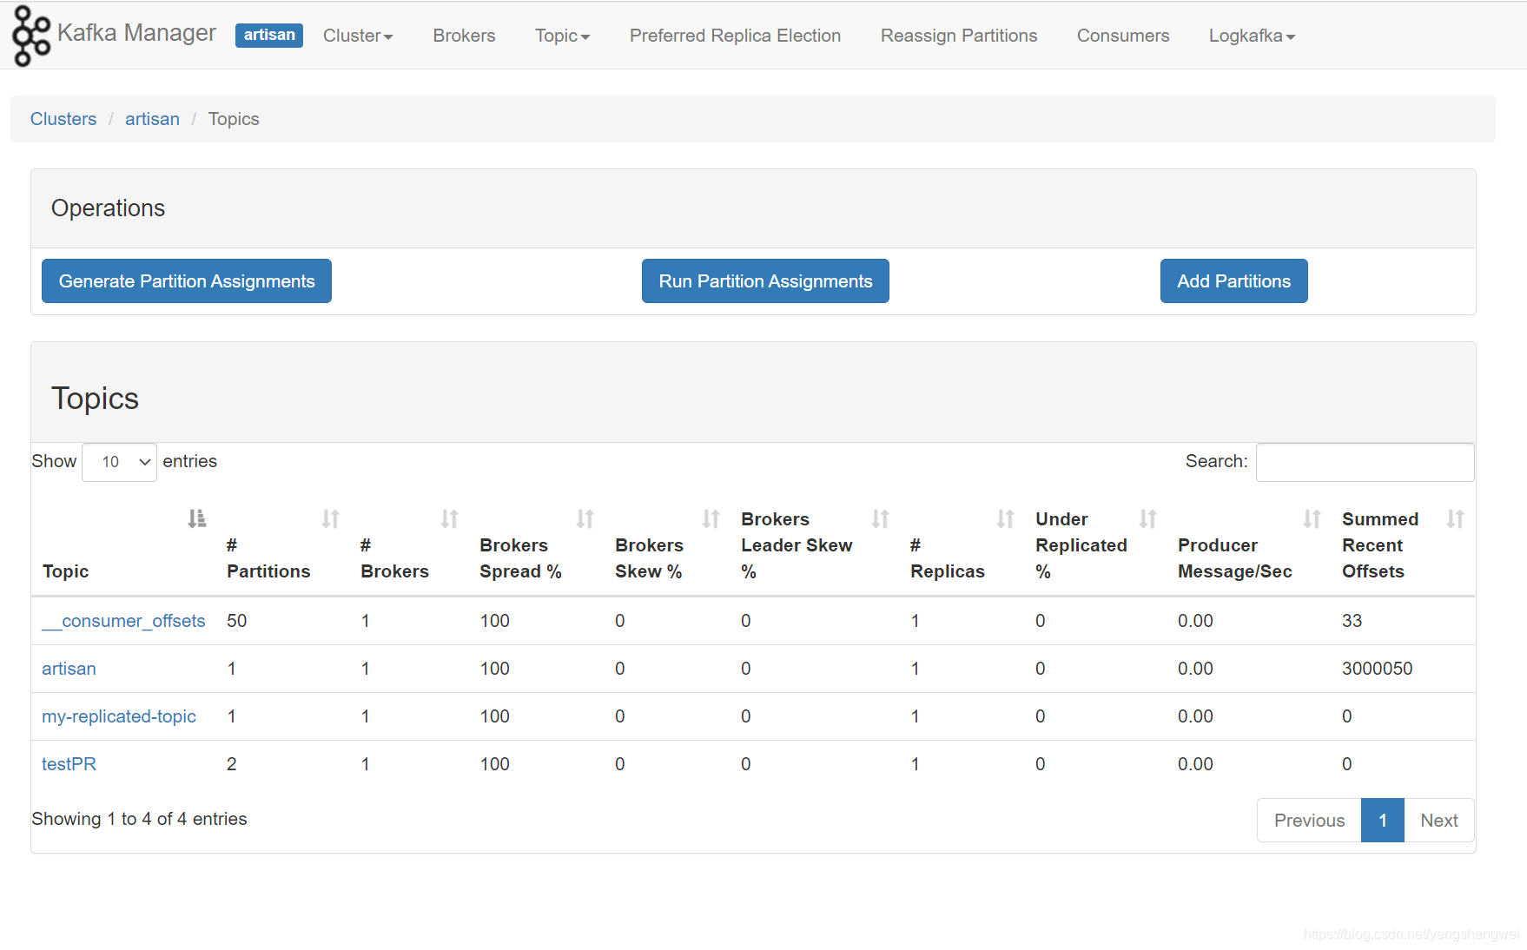Open the testPR topic link
The image size is (1527, 950).
[69, 764]
